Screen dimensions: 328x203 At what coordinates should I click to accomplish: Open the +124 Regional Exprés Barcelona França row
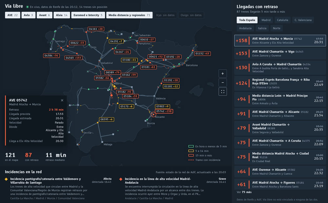280,83
